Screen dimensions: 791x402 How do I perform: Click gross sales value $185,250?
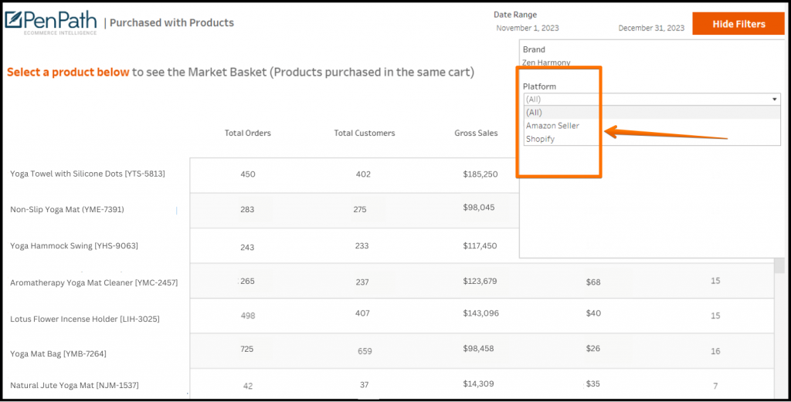480,174
